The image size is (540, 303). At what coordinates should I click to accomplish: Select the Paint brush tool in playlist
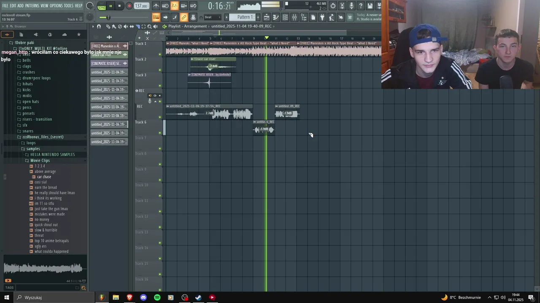[x=114, y=26]
